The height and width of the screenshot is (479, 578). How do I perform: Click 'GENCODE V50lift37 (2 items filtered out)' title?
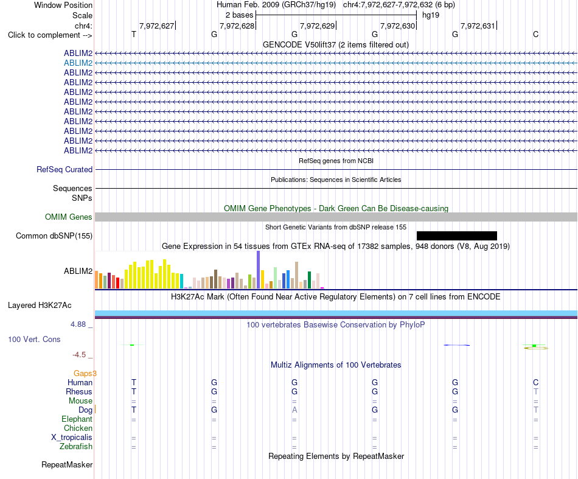click(x=335, y=44)
